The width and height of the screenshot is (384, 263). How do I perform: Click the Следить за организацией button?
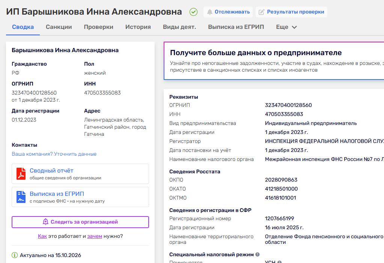tap(80, 222)
